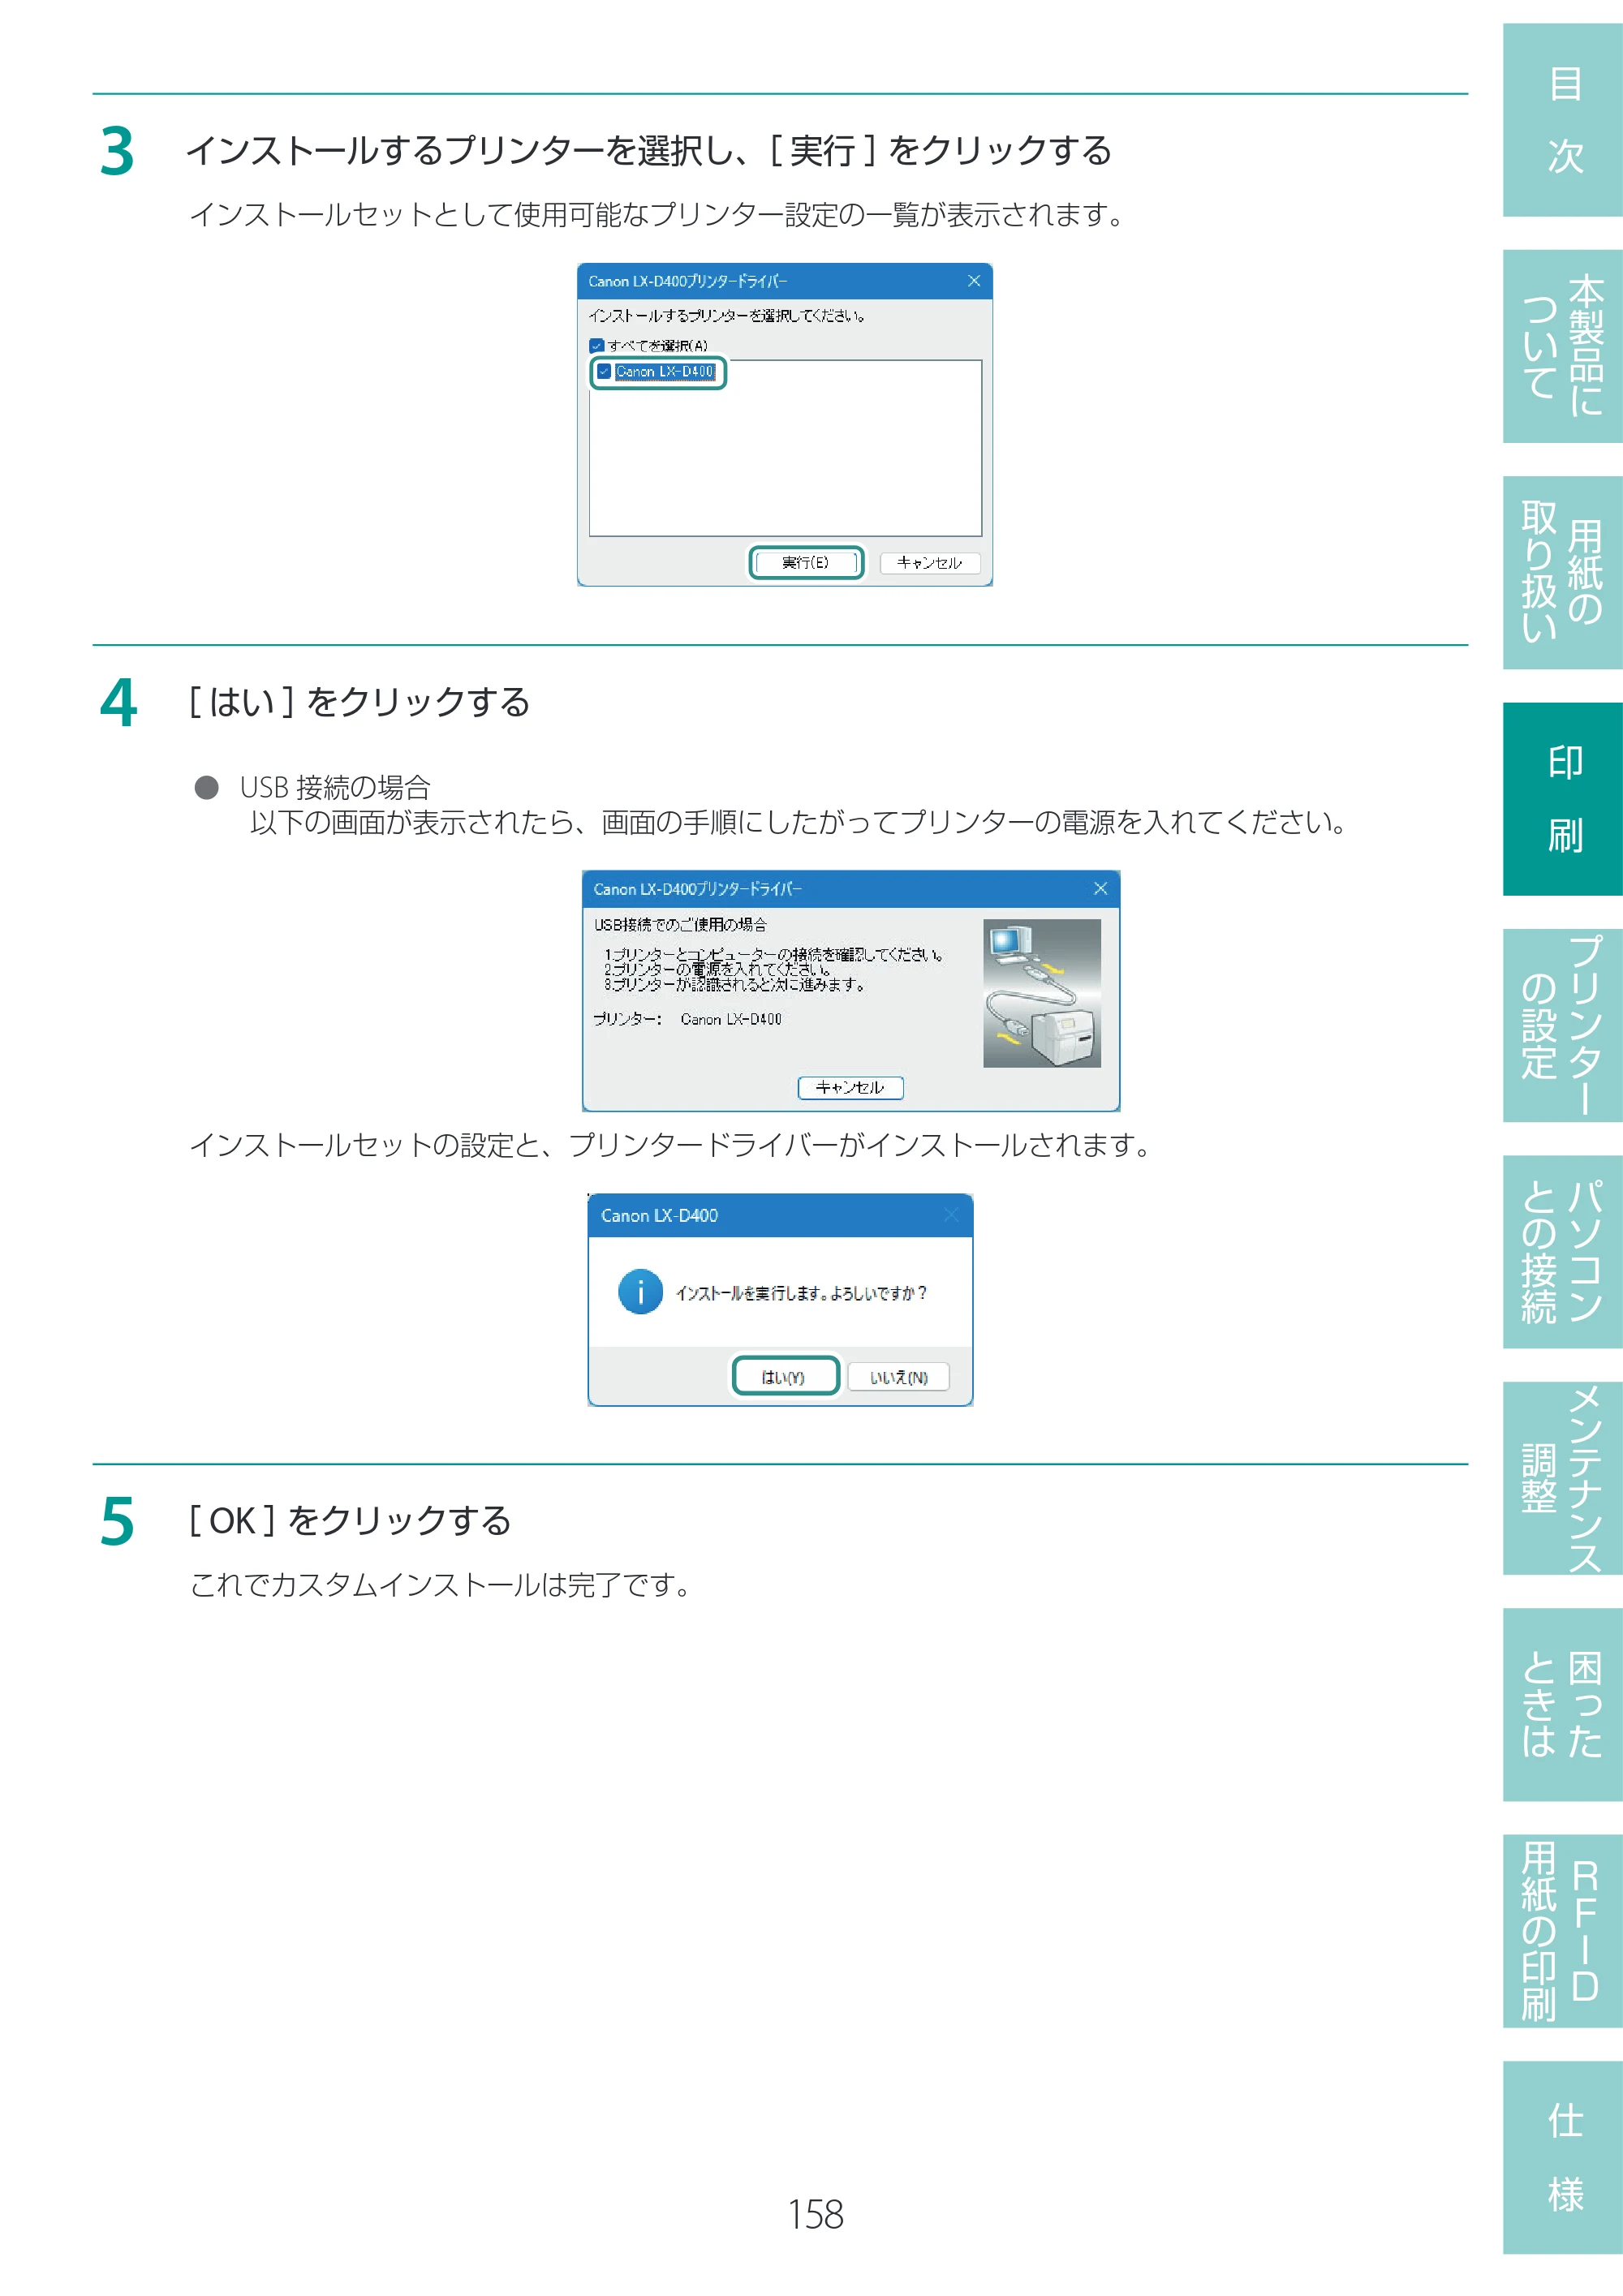Click the blue information icon

coord(640,1292)
